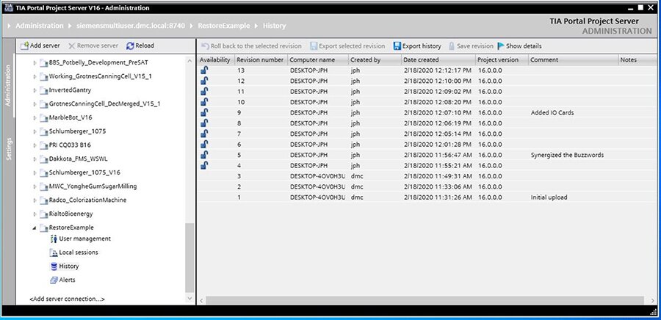Click History in the breadcrumb
The height and width of the screenshot is (320, 661).
point(275,26)
